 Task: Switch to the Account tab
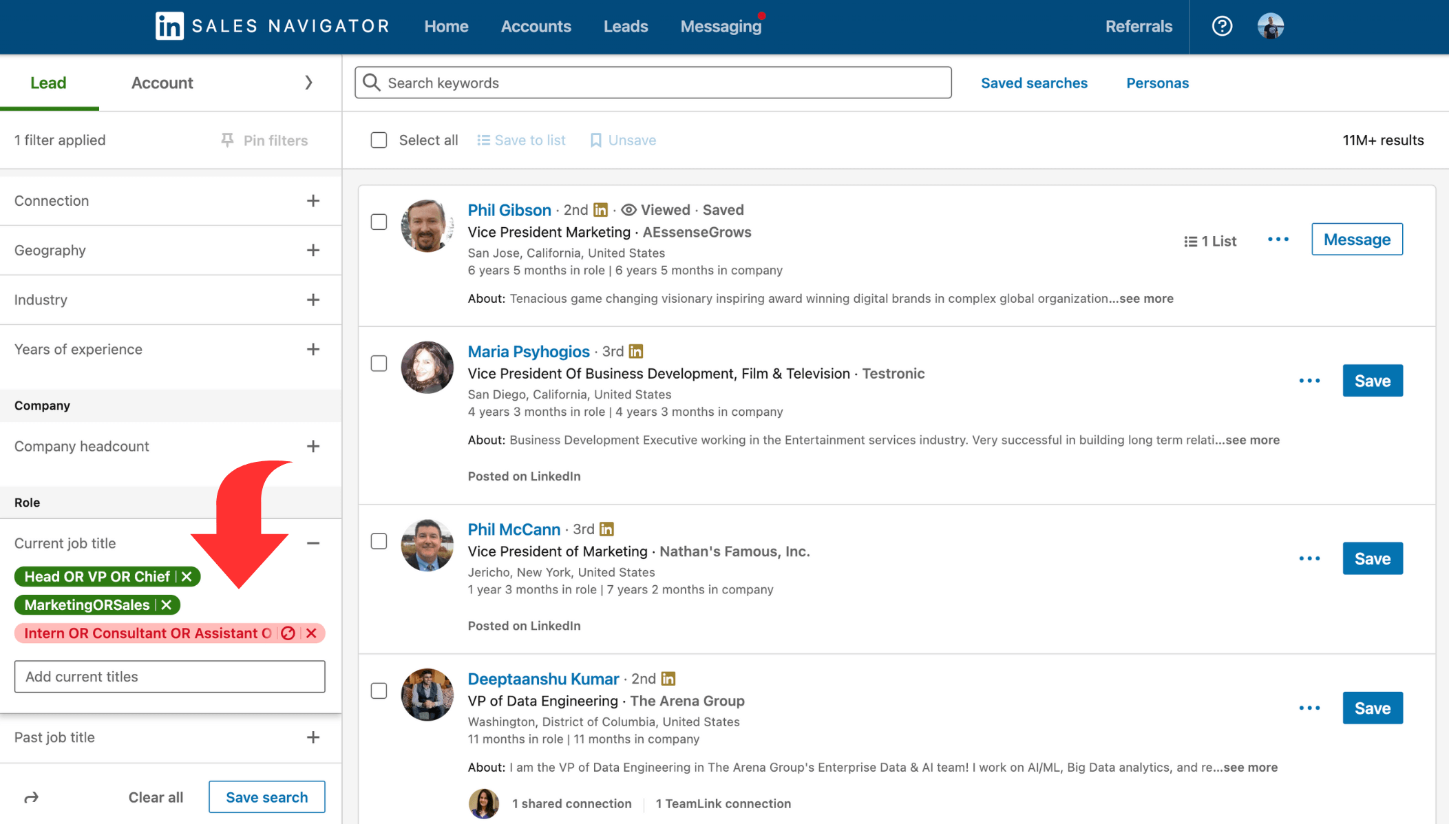click(x=162, y=83)
